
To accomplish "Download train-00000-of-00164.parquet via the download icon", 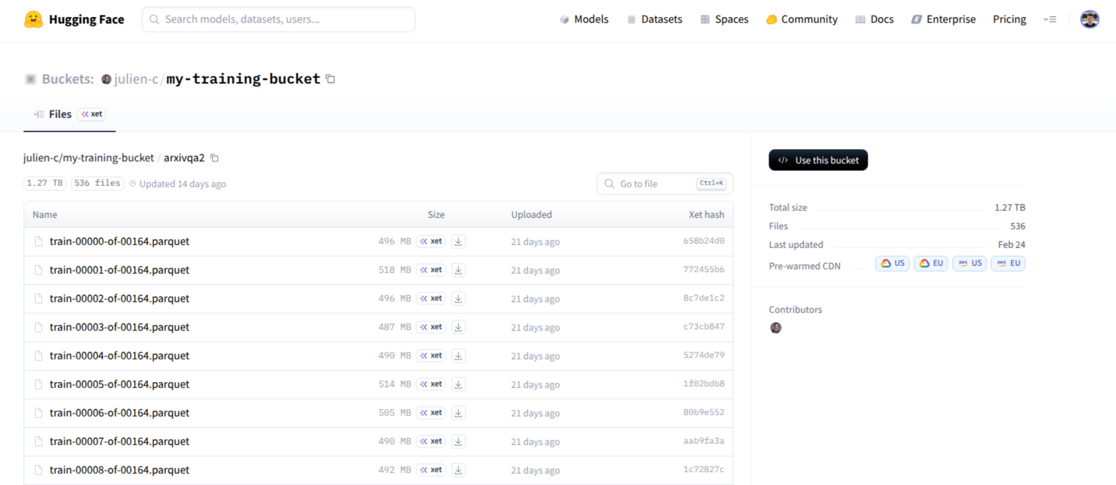I will pos(458,241).
